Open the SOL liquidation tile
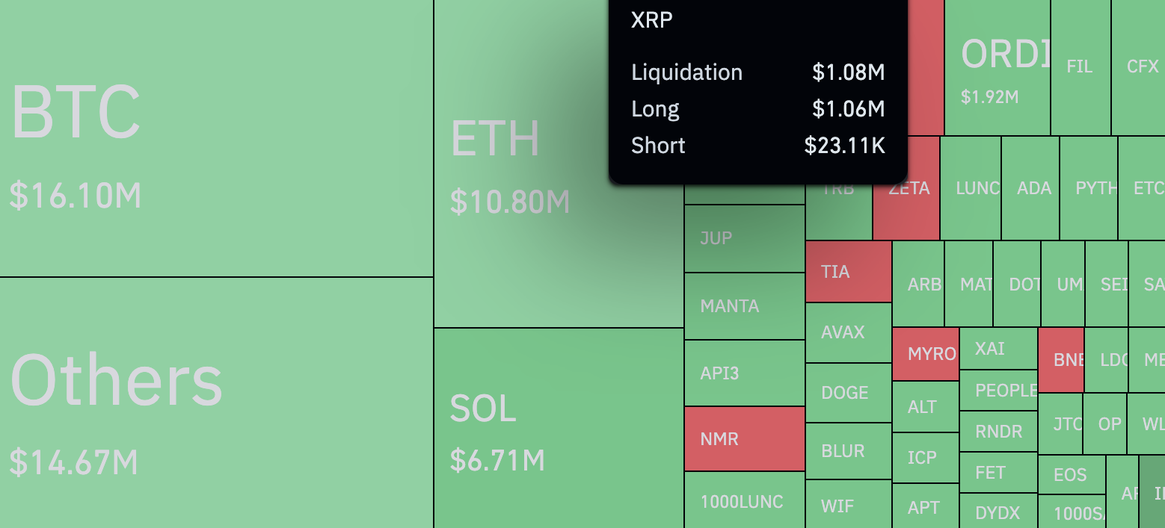1165x528 pixels. tap(559, 428)
